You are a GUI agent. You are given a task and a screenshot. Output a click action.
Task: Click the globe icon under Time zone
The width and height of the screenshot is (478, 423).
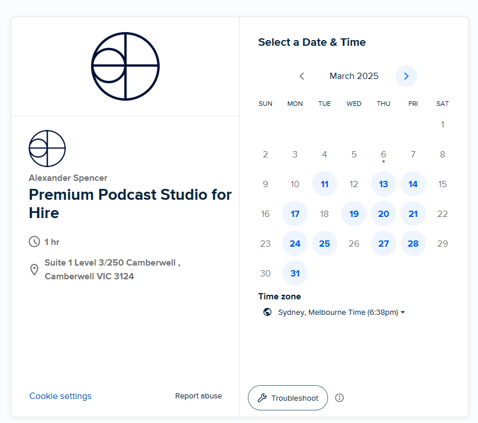click(267, 312)
